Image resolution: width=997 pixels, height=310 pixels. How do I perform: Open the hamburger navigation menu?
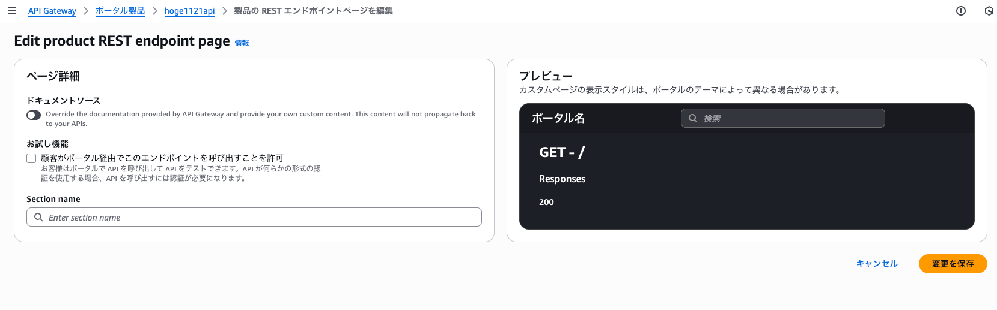[12, 11]
